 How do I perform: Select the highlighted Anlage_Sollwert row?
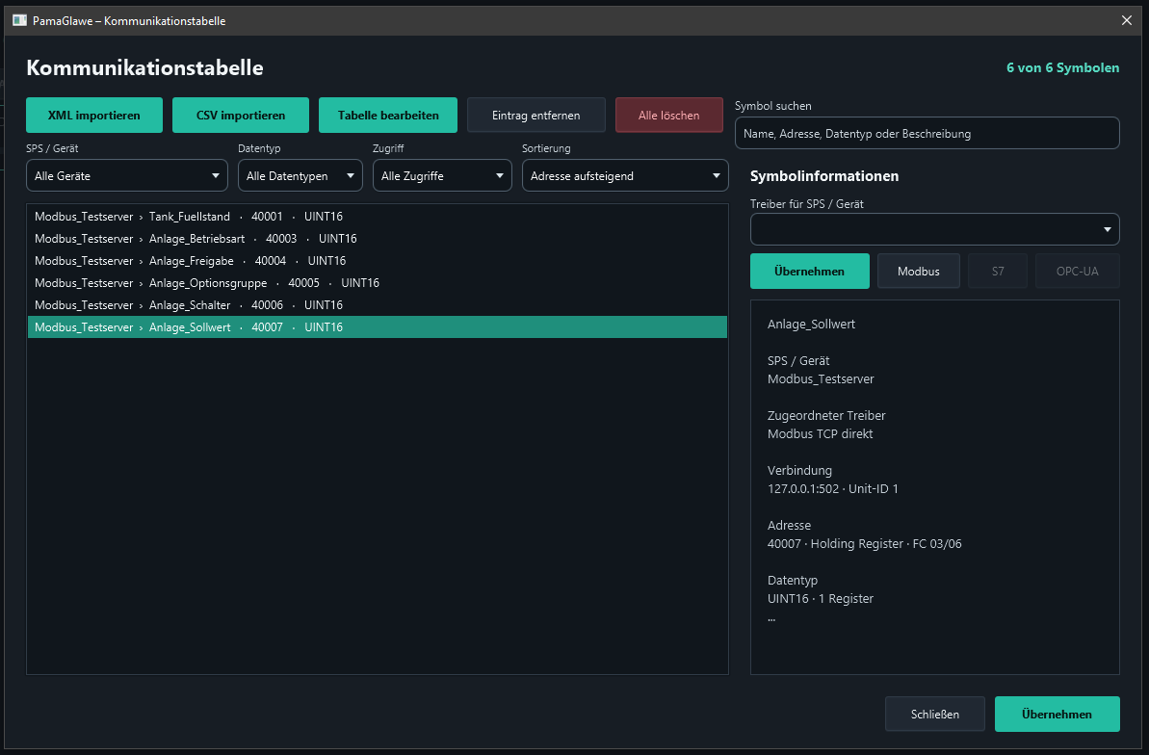[x=378, y=326]
